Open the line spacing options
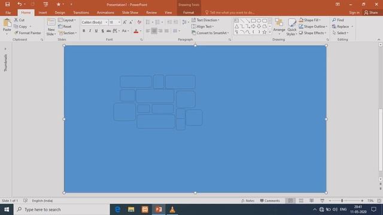This screenshot has height=215, width=383. pyautogui.click(x=186, y=22)
